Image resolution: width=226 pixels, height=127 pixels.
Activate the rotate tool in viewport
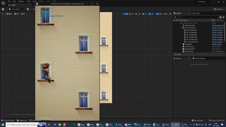(x=130, y=14)
